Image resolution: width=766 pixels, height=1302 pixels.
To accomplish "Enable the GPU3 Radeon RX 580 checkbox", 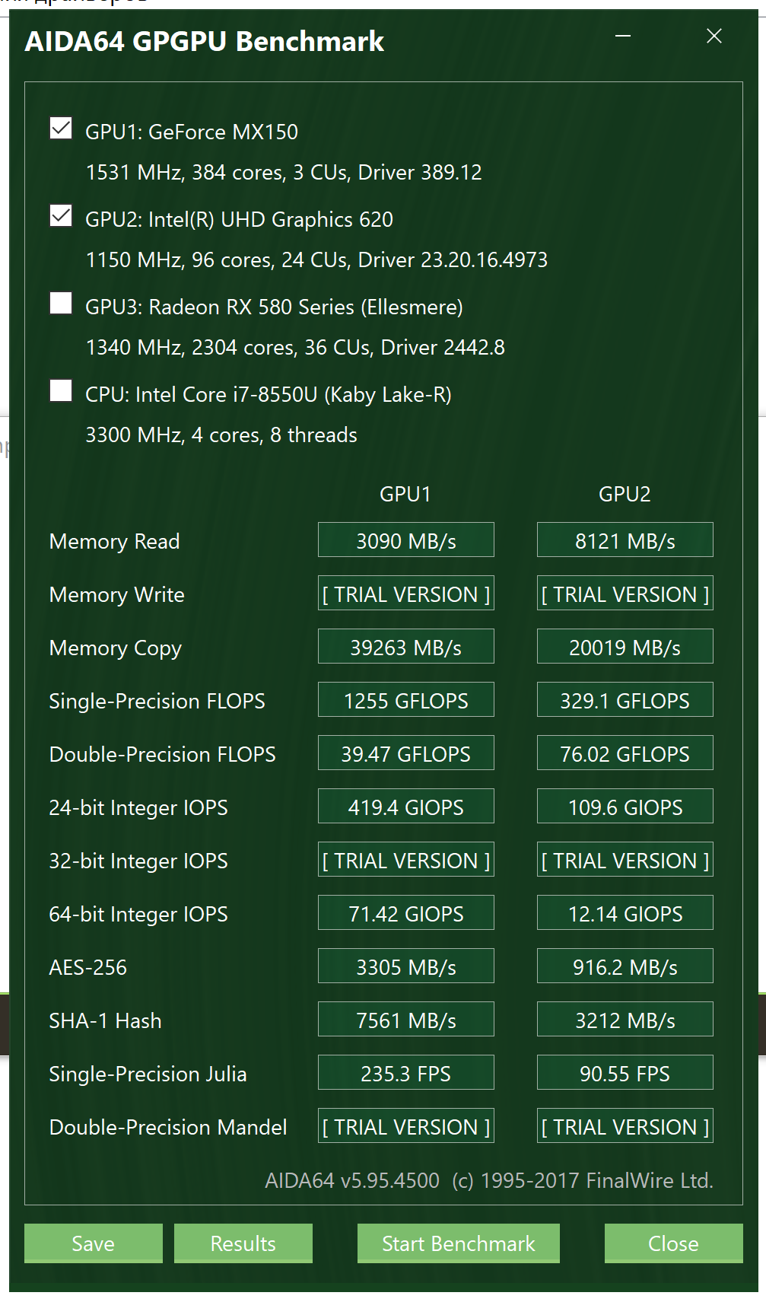I will 61,304.
